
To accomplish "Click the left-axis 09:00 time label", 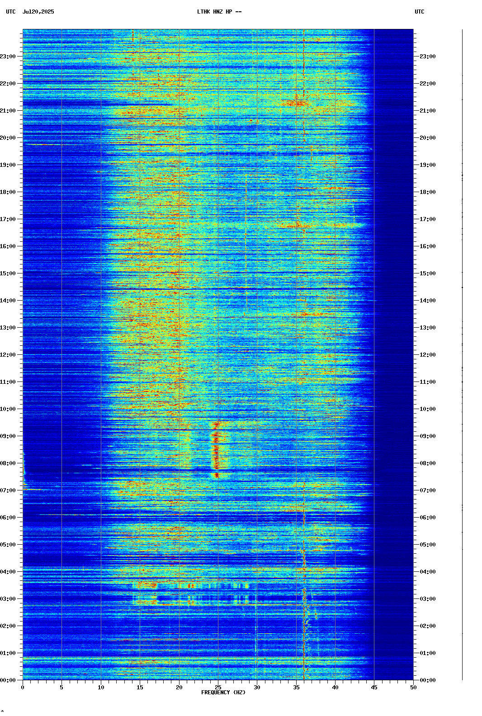I will coord(8,436).
